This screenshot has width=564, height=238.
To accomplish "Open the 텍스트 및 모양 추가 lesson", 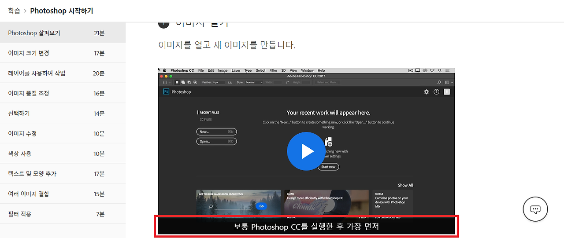I will pyautogui.click(x=63, y=174).
